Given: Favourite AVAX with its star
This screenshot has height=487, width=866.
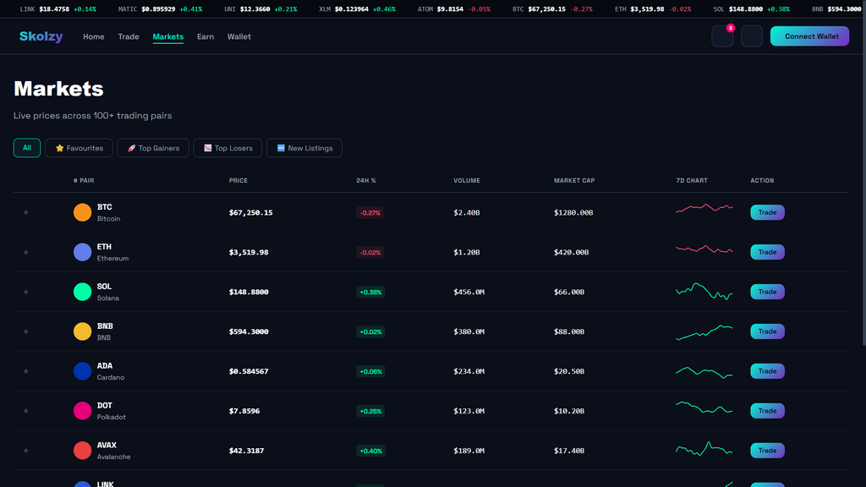Looking at the screenshot, I should 26,451.
